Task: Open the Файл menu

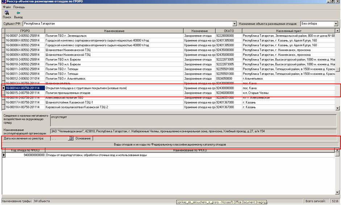Action: (7, 7)
